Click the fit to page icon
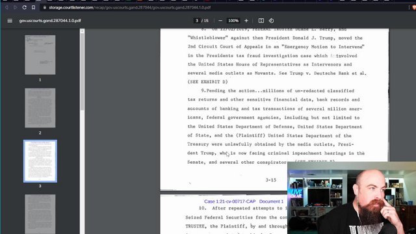Screen dimensions: 416x234 pos(261,21)
